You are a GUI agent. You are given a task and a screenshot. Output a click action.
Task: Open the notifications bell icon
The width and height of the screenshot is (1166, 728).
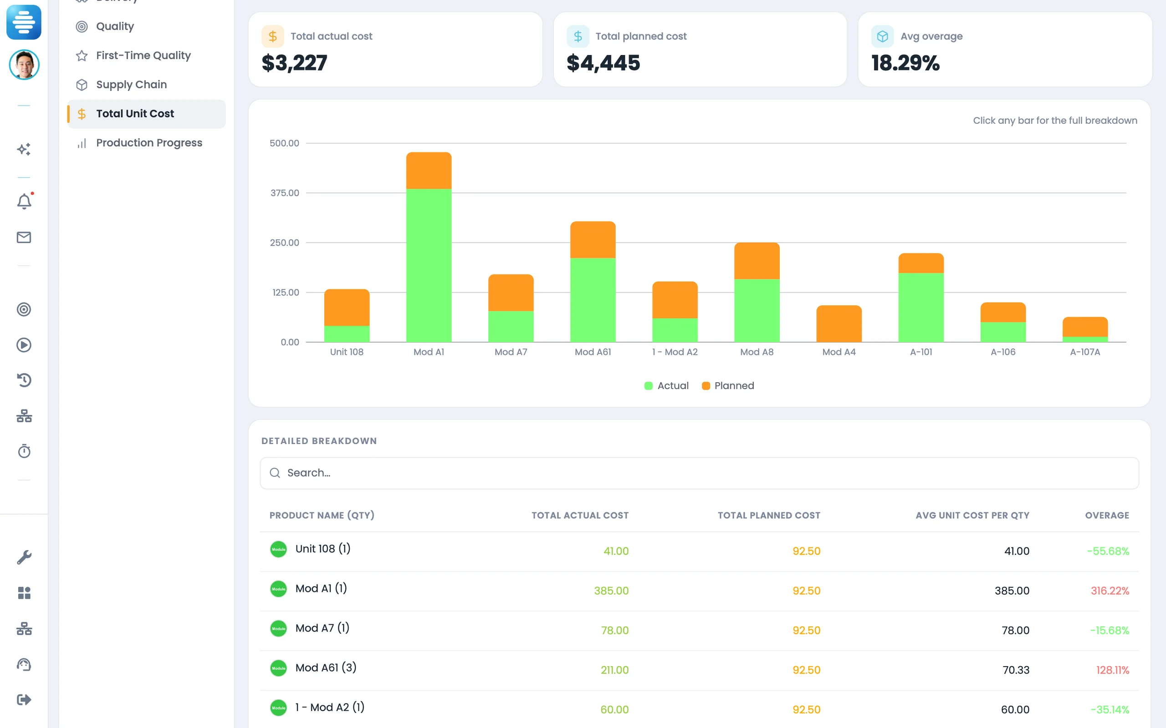[x=24, y=201]
